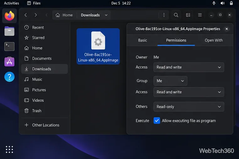The image size is (239, 159).
Task: Go forward in Files navigation
Action: pyautogui.click(x=36, y=15)
